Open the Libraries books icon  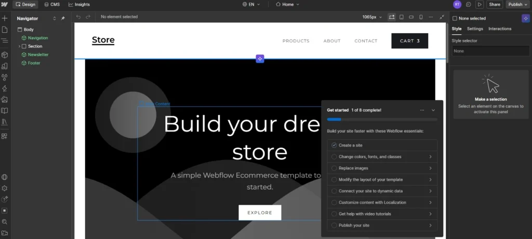click(5, 122)
